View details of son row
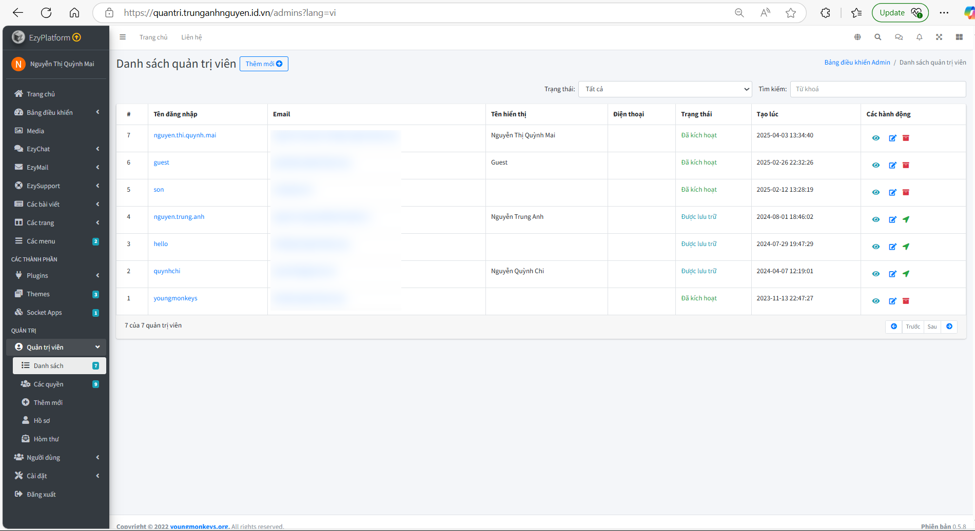This screenshot has height=531, width=975. [x=876, y=193]
